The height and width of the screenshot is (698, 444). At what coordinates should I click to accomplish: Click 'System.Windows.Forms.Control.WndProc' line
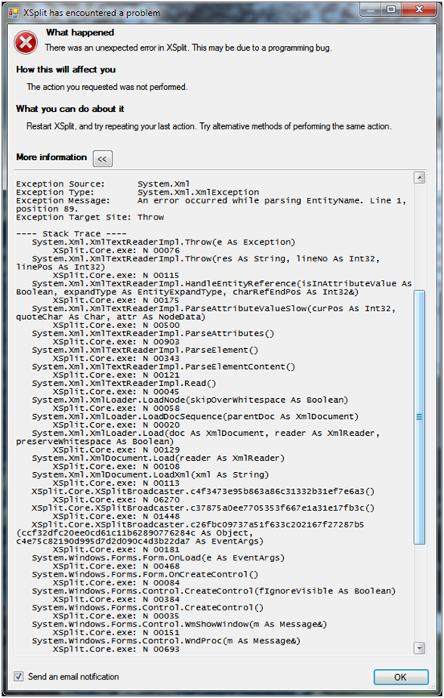click(166, 641)
